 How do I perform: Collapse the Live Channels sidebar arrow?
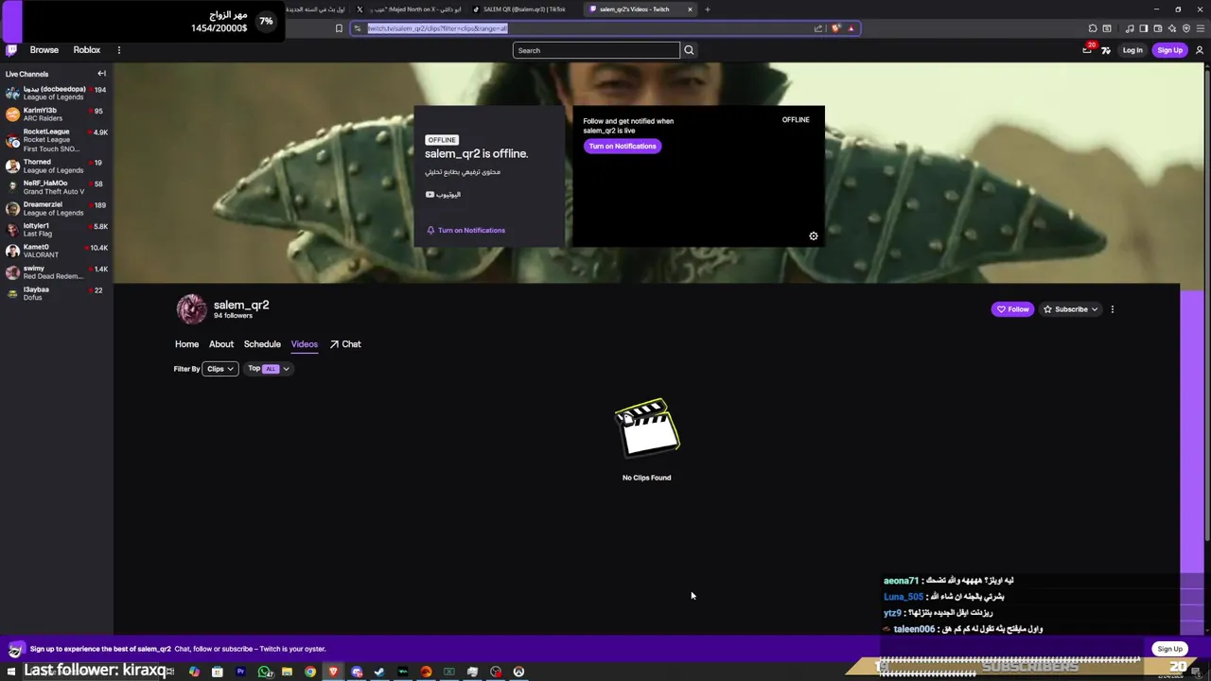(x=101, y=74)
